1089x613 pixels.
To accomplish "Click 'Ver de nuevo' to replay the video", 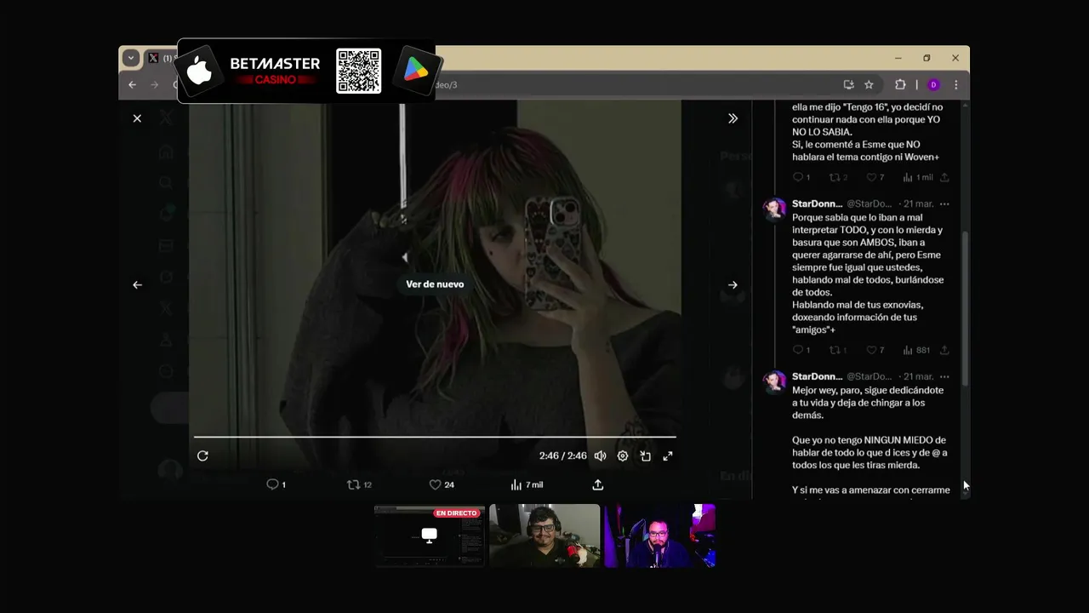I will (435, 284).
